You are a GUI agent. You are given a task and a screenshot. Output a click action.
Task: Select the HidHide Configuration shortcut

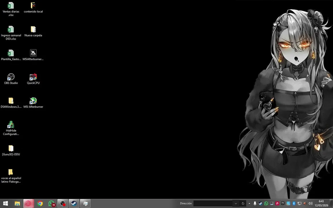tap(11, 128)
